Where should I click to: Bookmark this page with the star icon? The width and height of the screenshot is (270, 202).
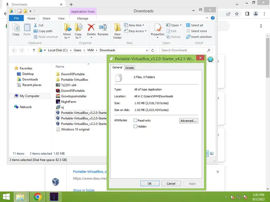point(237,14)
